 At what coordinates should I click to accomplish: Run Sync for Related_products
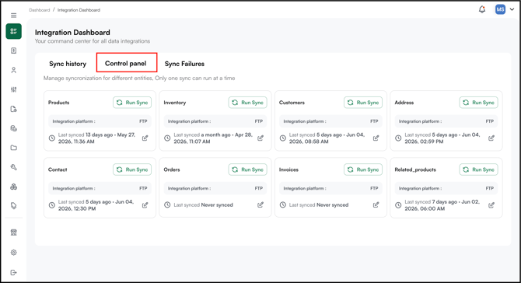tap(478, 169)
